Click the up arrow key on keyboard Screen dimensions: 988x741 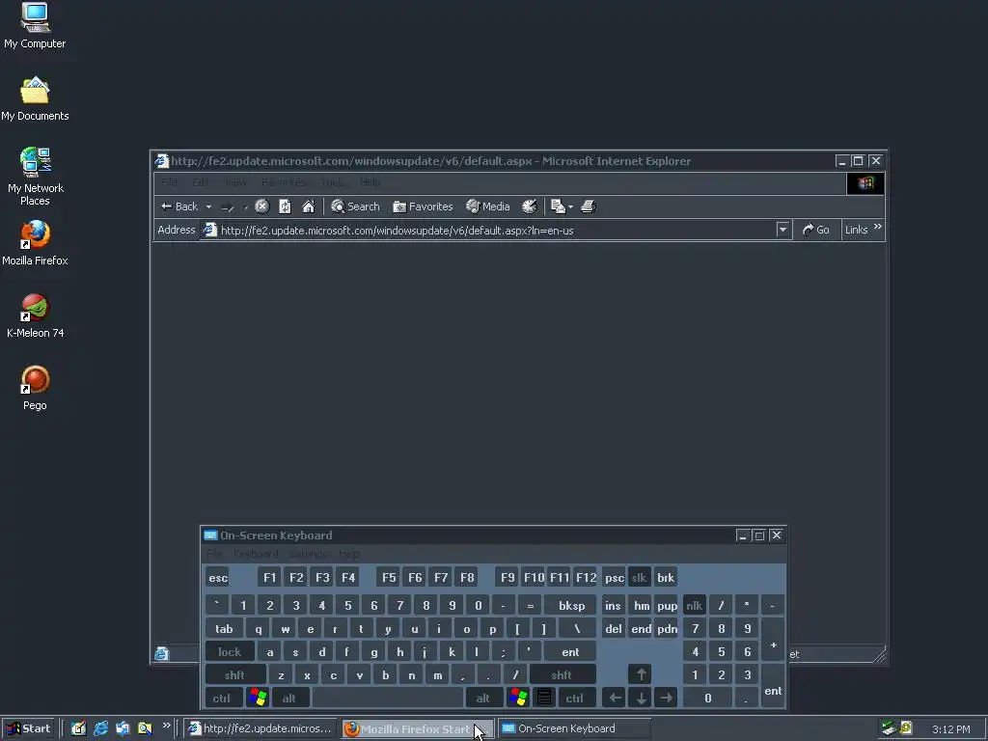tap(641, 674)
